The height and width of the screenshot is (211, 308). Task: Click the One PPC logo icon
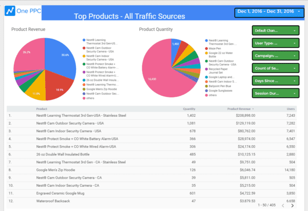point(9,11)
